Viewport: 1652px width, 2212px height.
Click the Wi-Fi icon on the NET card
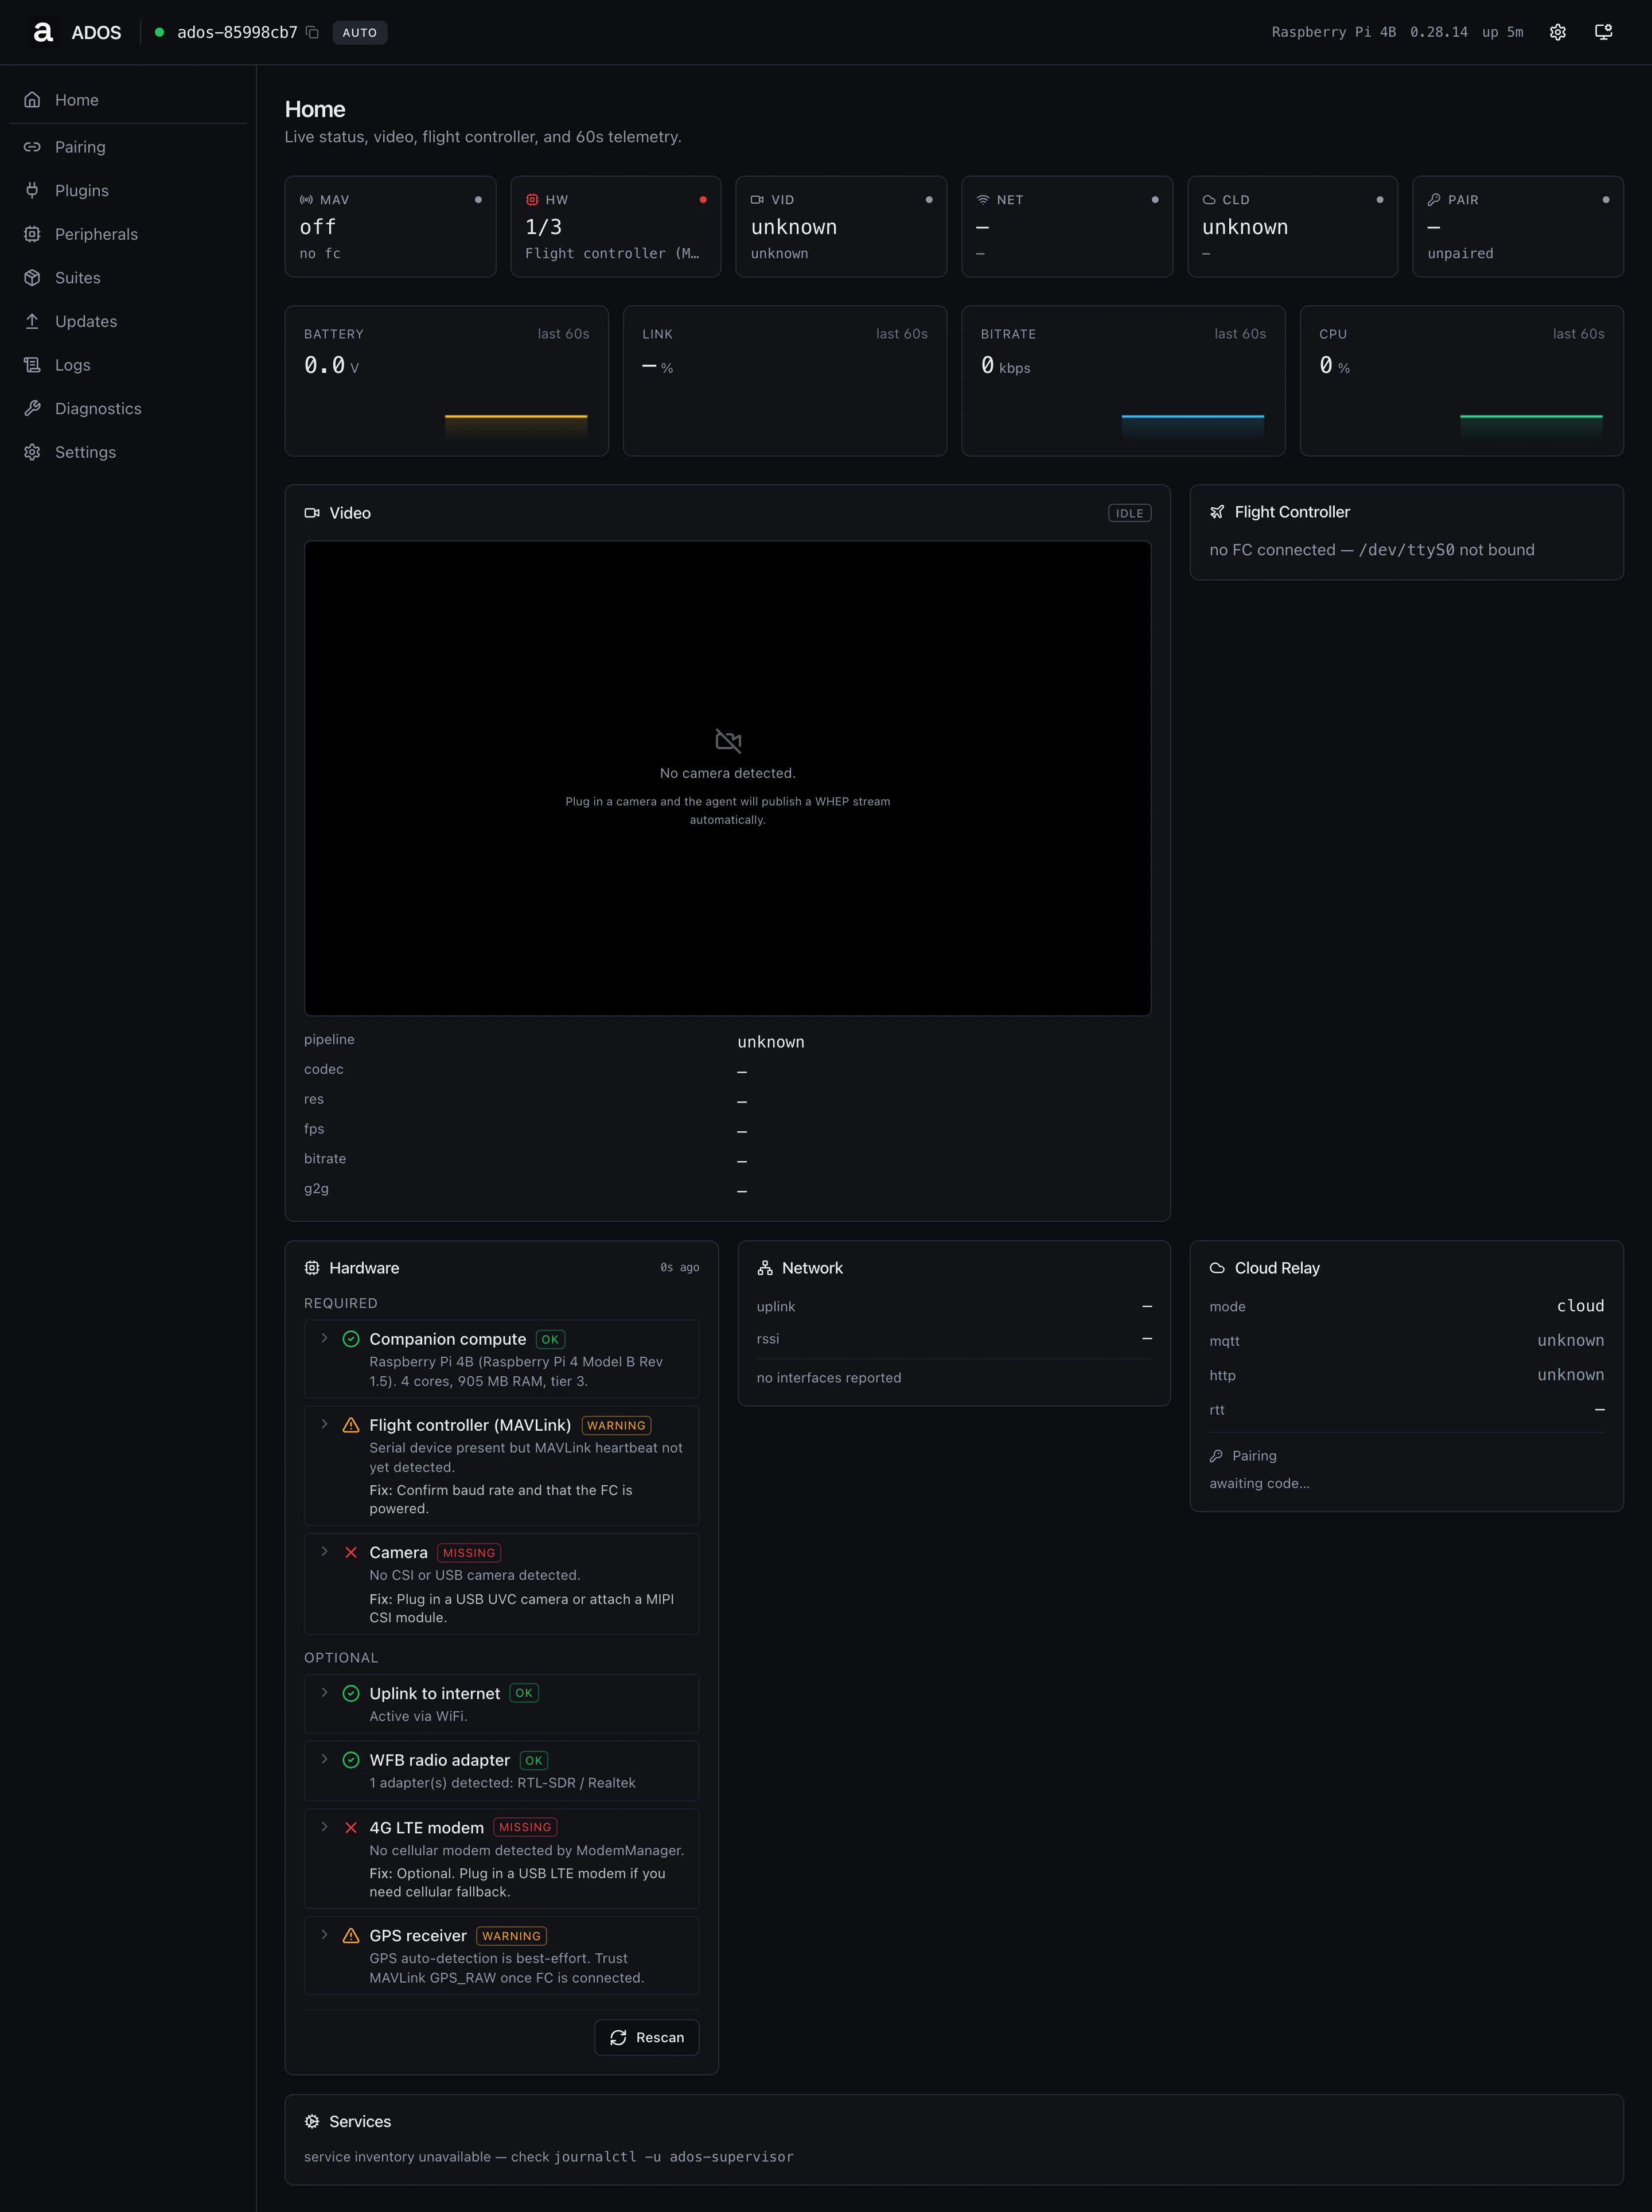pos(983,200)
